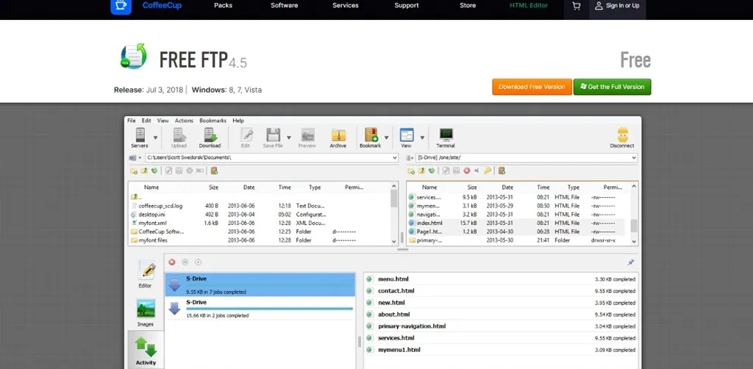Open the File menu
This screenshot has height=369, width=753.
131,121
